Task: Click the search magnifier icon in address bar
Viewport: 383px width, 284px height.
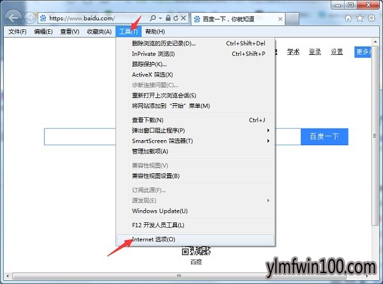Action: 153,18
